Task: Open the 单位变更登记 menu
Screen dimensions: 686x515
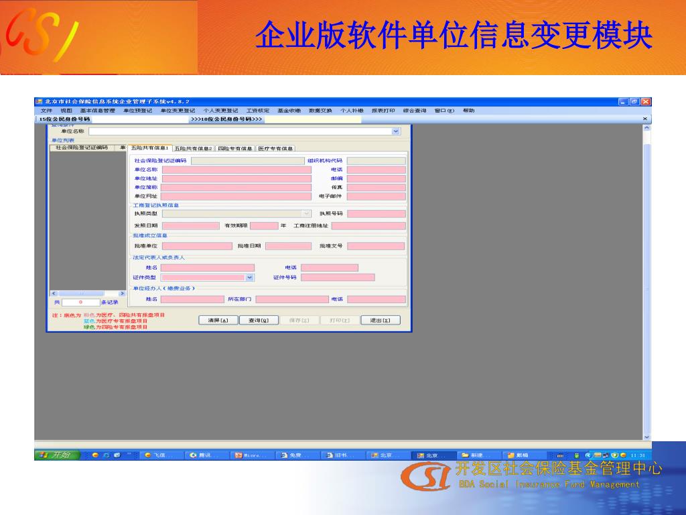Action: point(178,111)
